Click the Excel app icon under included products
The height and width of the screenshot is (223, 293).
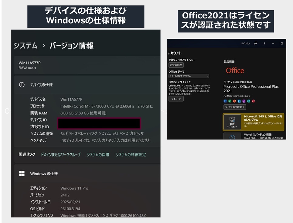230,101
